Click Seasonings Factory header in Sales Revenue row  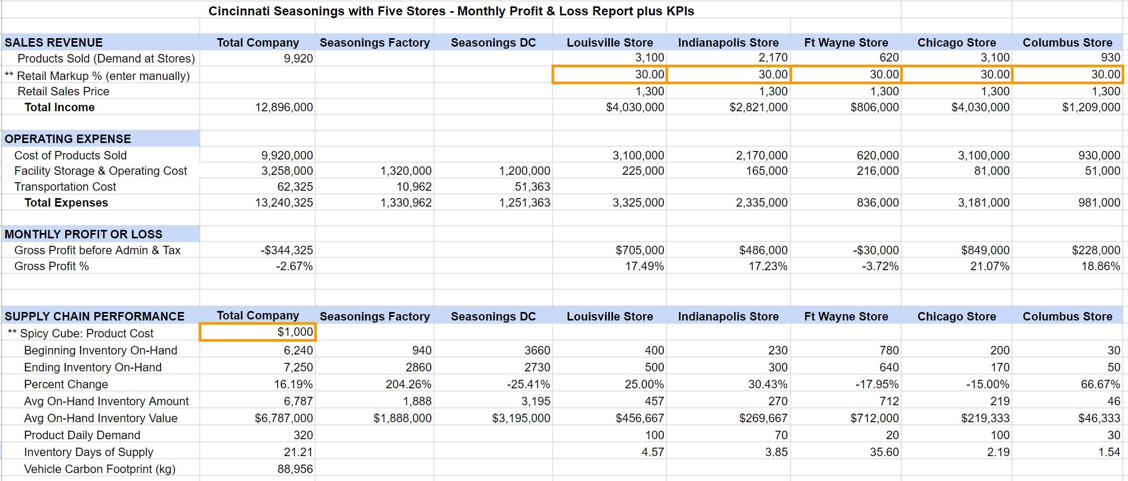(x=375, y=42)
